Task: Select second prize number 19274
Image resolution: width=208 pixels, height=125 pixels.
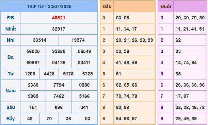Action: click(x=78, y=40)
